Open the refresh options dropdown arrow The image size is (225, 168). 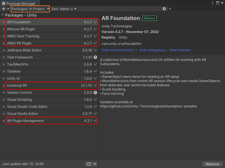(95, 164)
